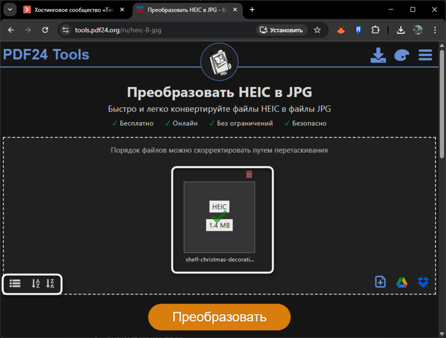
Task: Import files from Dropbox
Action: point(423,282)
